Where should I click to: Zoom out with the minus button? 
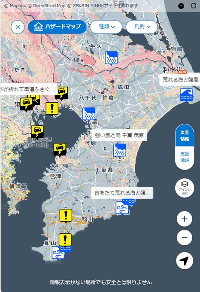pyautogui.click(x=185, y=237)
